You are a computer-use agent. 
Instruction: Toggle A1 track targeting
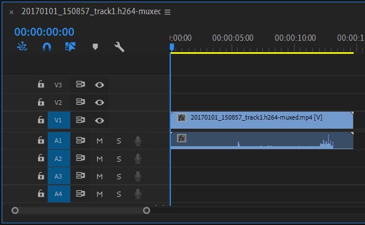(x=59, y=141)
